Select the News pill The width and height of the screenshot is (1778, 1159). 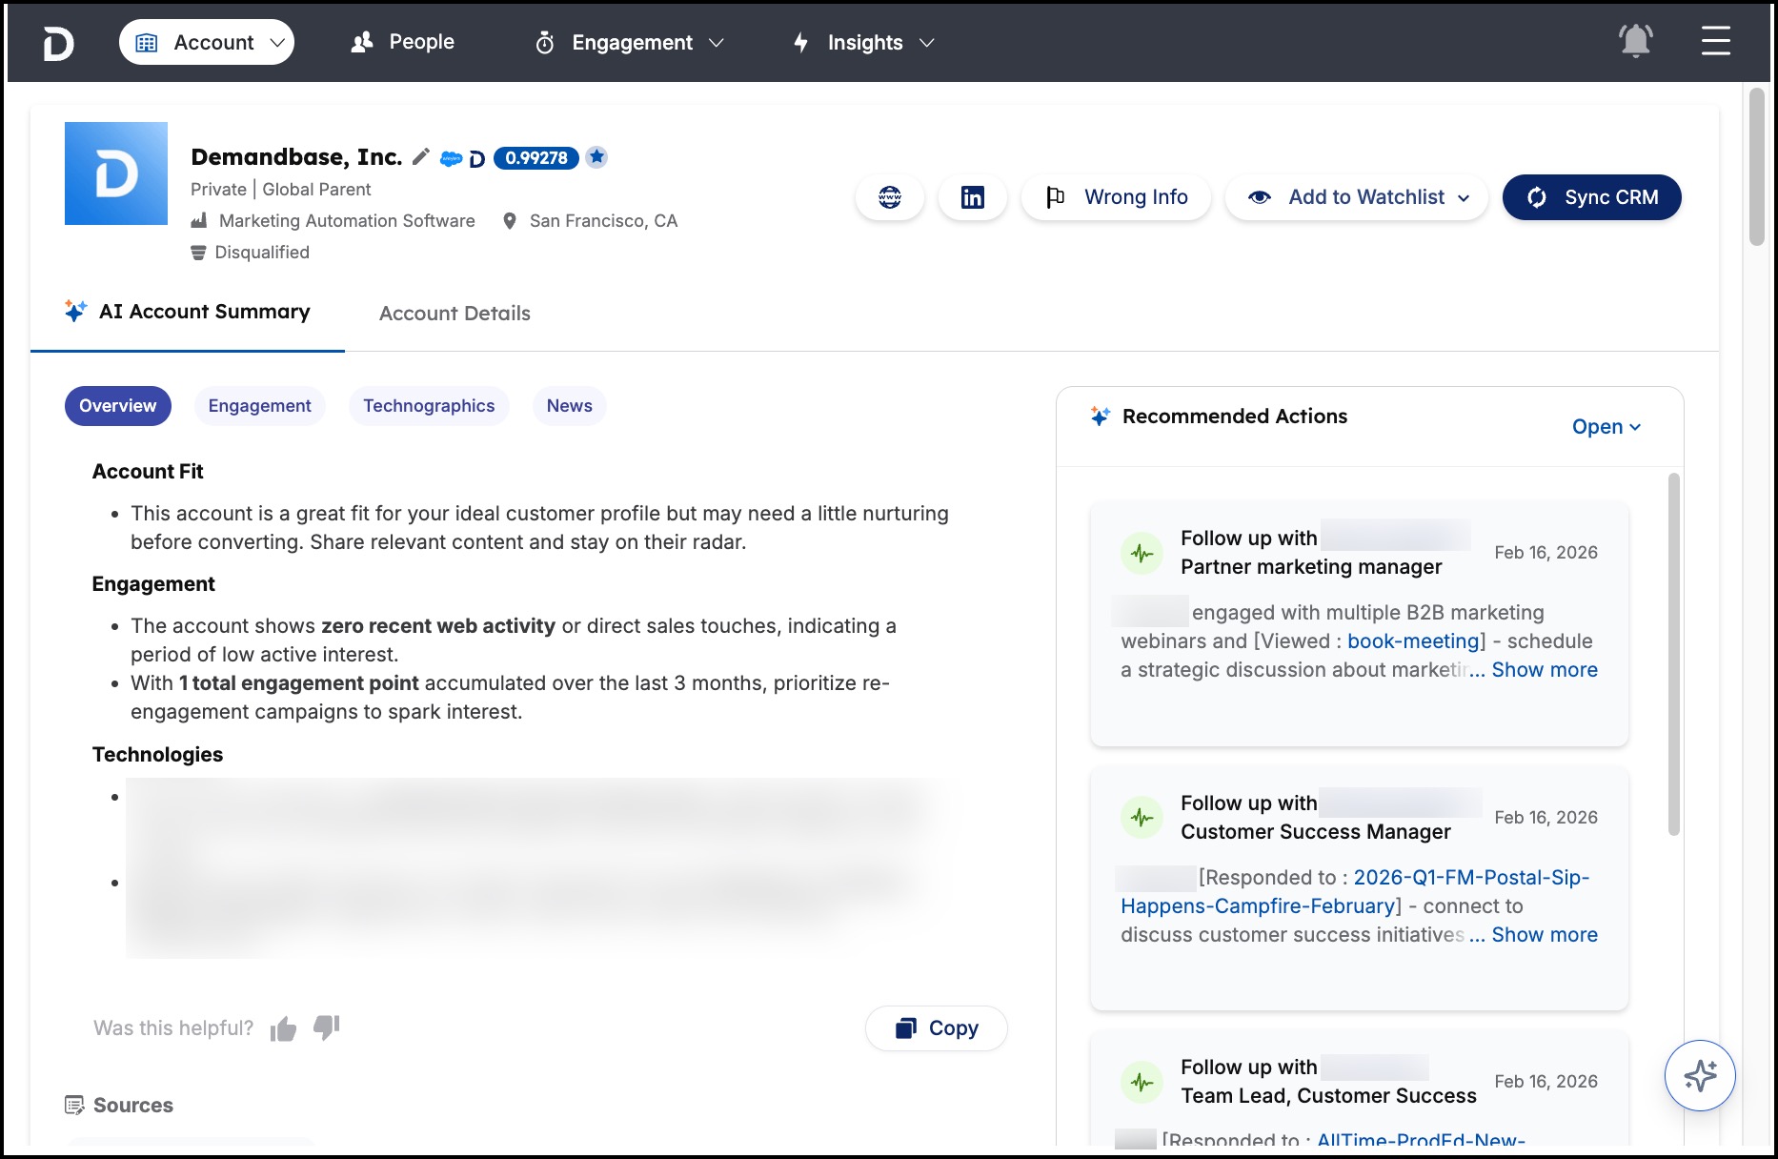point(570,406)
